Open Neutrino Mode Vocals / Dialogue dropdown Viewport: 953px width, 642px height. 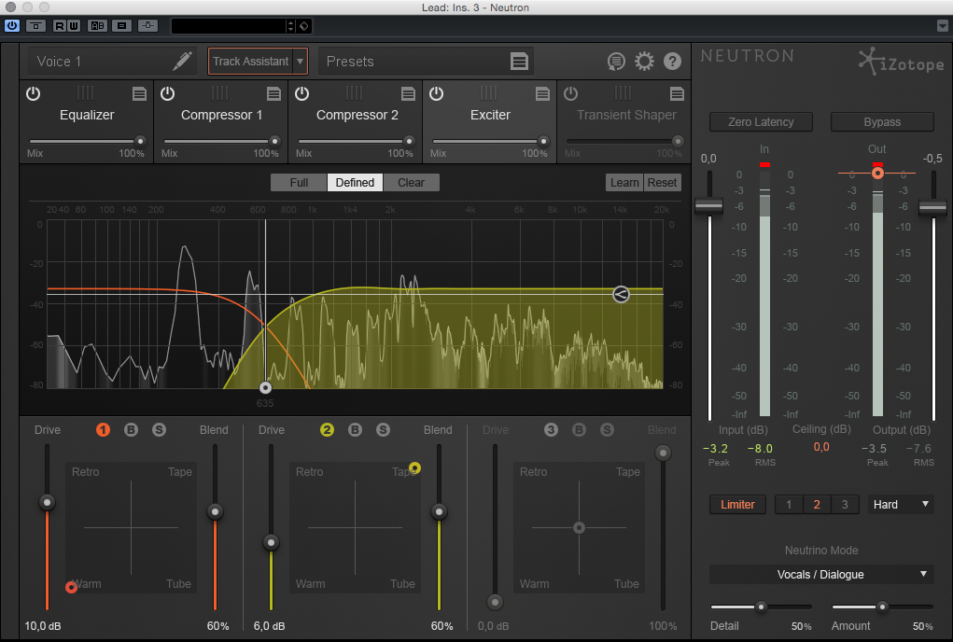(x=821, y=574)
